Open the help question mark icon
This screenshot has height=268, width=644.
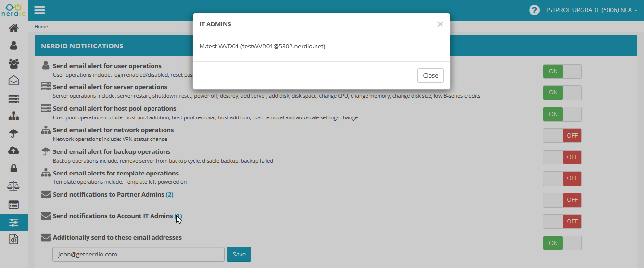click(x=534, y=10)
